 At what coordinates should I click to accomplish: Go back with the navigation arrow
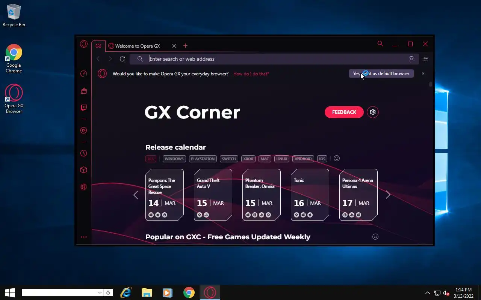point(98,59)
